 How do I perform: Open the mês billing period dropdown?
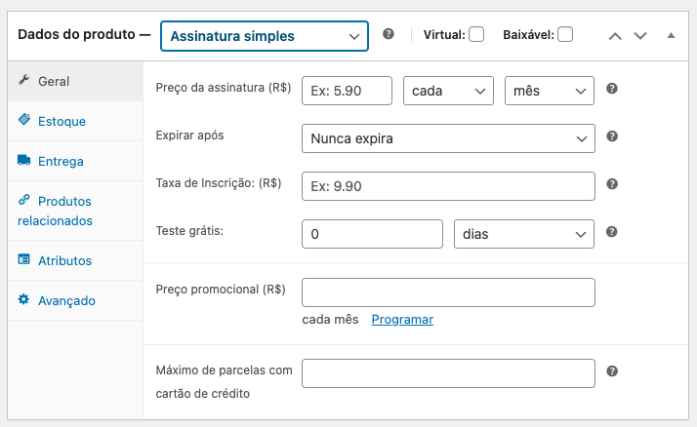(550, 91)
